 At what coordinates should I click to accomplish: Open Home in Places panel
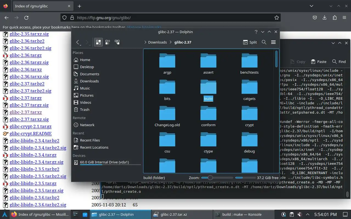[x=107, y=60]
